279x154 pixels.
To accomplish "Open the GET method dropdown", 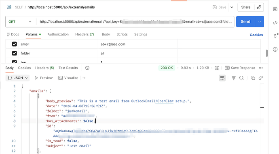I will click(20, 22).
